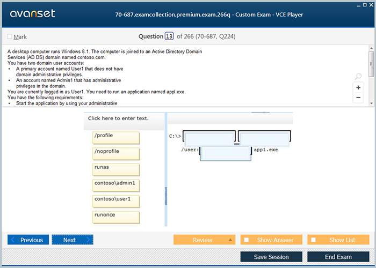This screenshot has height=268, width=376.
Task: Zoom out with the minus icon
Action: point(358,98)
